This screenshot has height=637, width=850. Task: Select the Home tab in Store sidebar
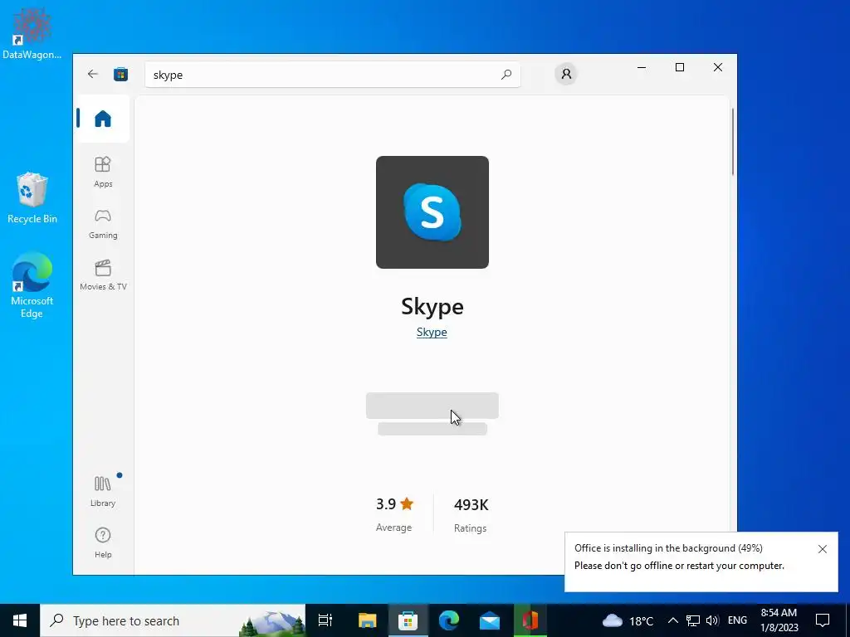102,118
